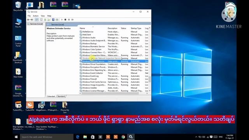This screenshot has width=249, height=140.
Task: Select the Control Panel desktop icon
Action: click(x=18, y=41)
